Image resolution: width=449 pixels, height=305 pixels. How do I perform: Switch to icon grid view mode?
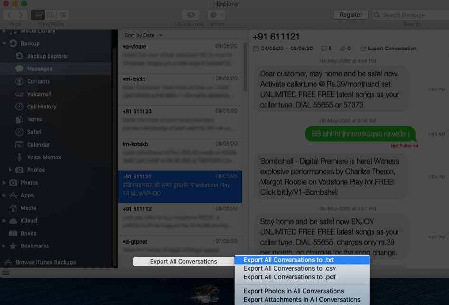[x=63, y=15]
